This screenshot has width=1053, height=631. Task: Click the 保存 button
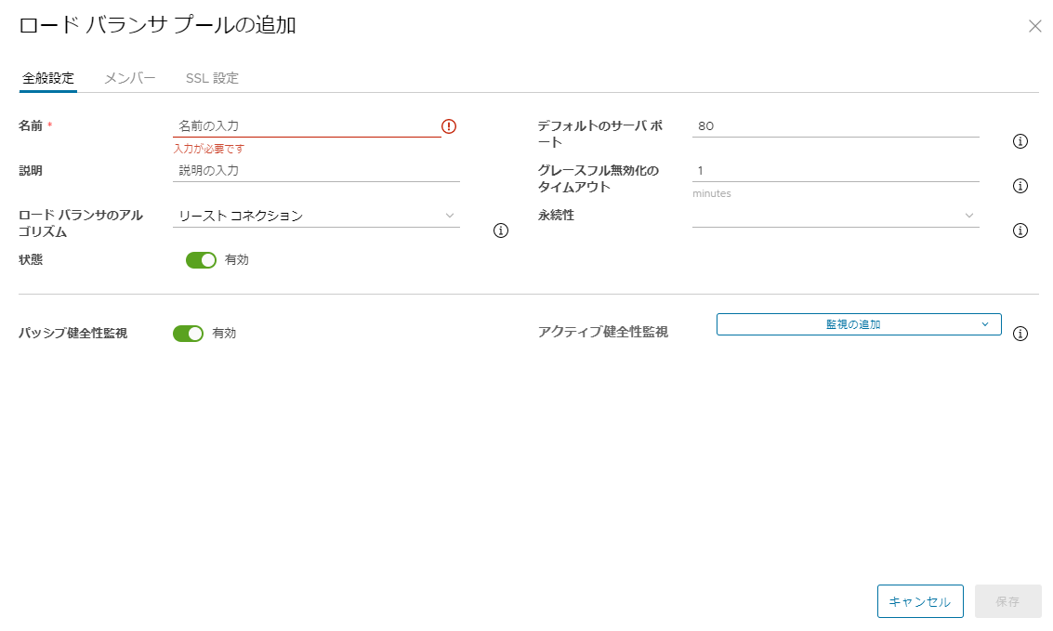[x=1007, y=601]
